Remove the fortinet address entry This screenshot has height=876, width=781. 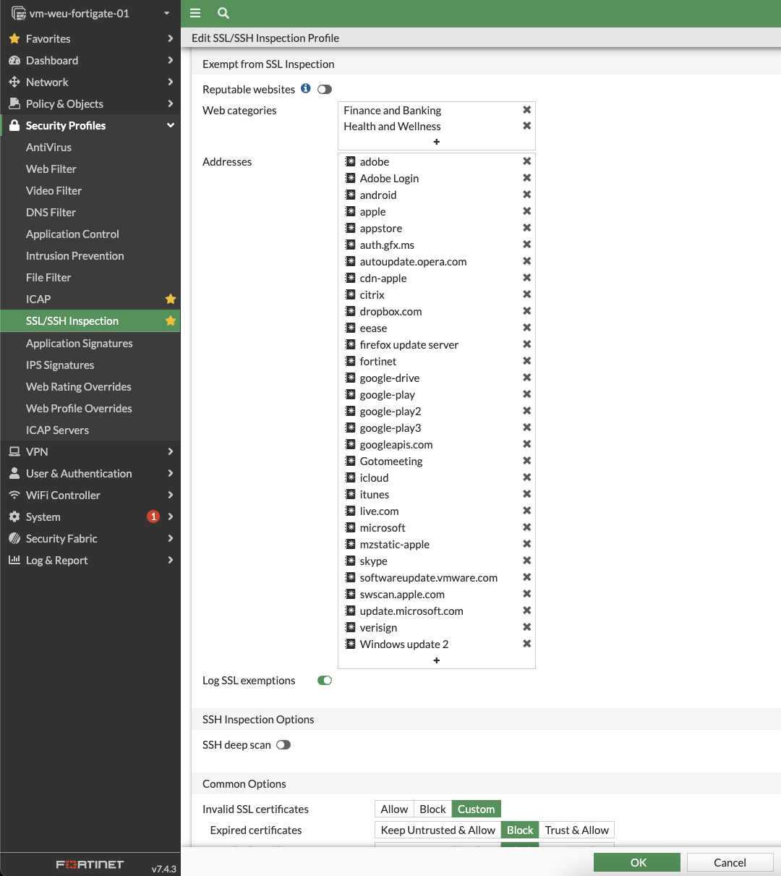coord(527,361)
